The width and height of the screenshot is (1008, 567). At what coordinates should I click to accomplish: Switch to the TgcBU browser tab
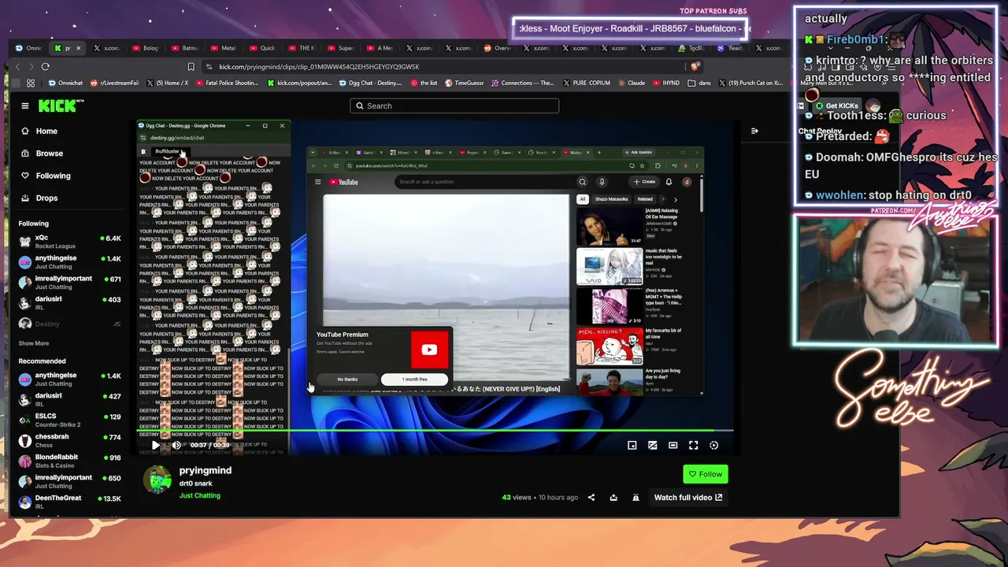click(x=692, y=48)
